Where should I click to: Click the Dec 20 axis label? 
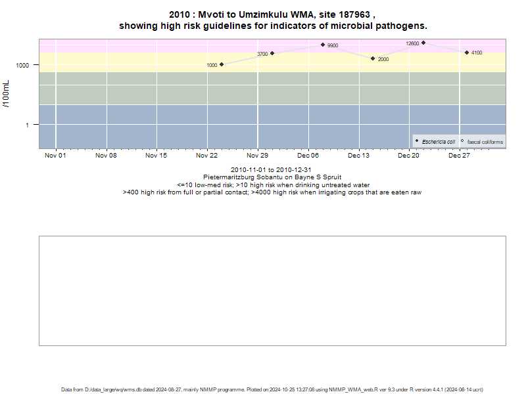[x=408, y=156]
